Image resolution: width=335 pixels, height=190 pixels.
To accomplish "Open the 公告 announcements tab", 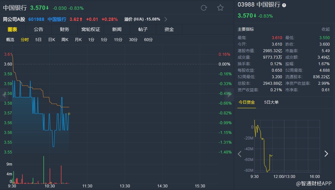I will [39, 29].
